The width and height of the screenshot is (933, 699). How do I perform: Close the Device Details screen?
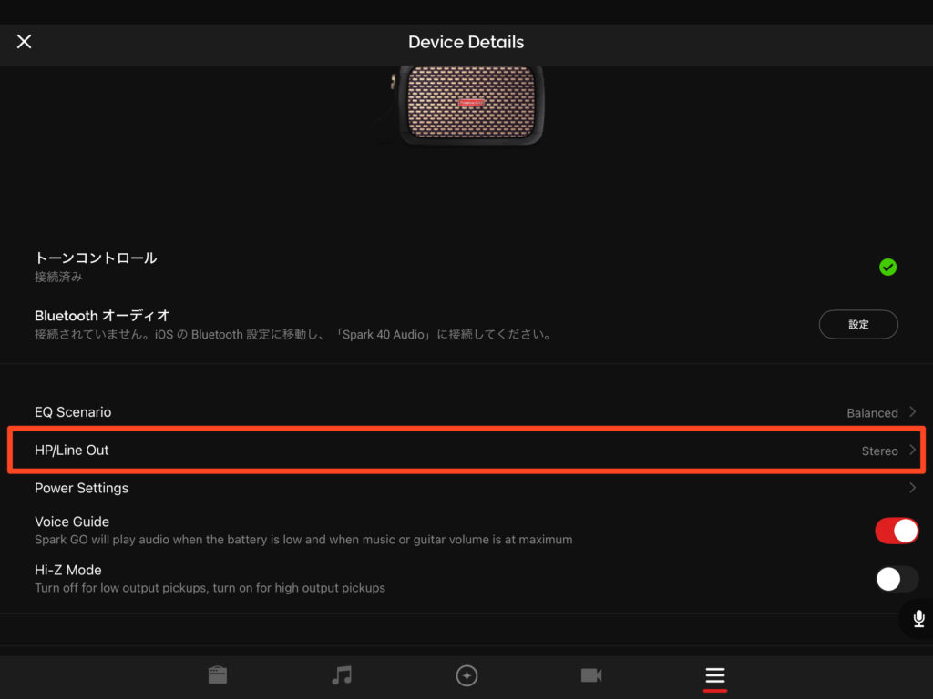(x=25, y=42)
